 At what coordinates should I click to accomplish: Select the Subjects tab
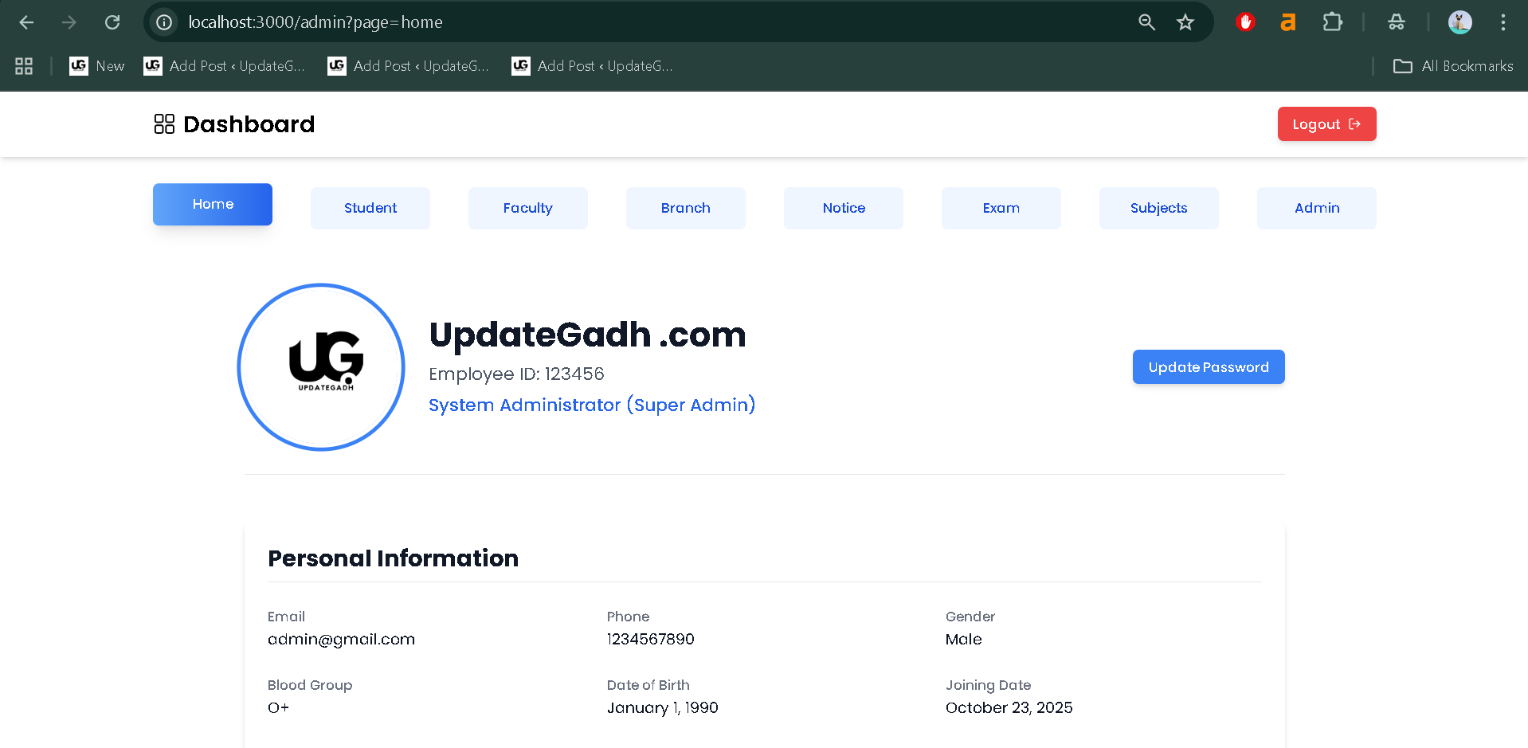click(1158, 208)
